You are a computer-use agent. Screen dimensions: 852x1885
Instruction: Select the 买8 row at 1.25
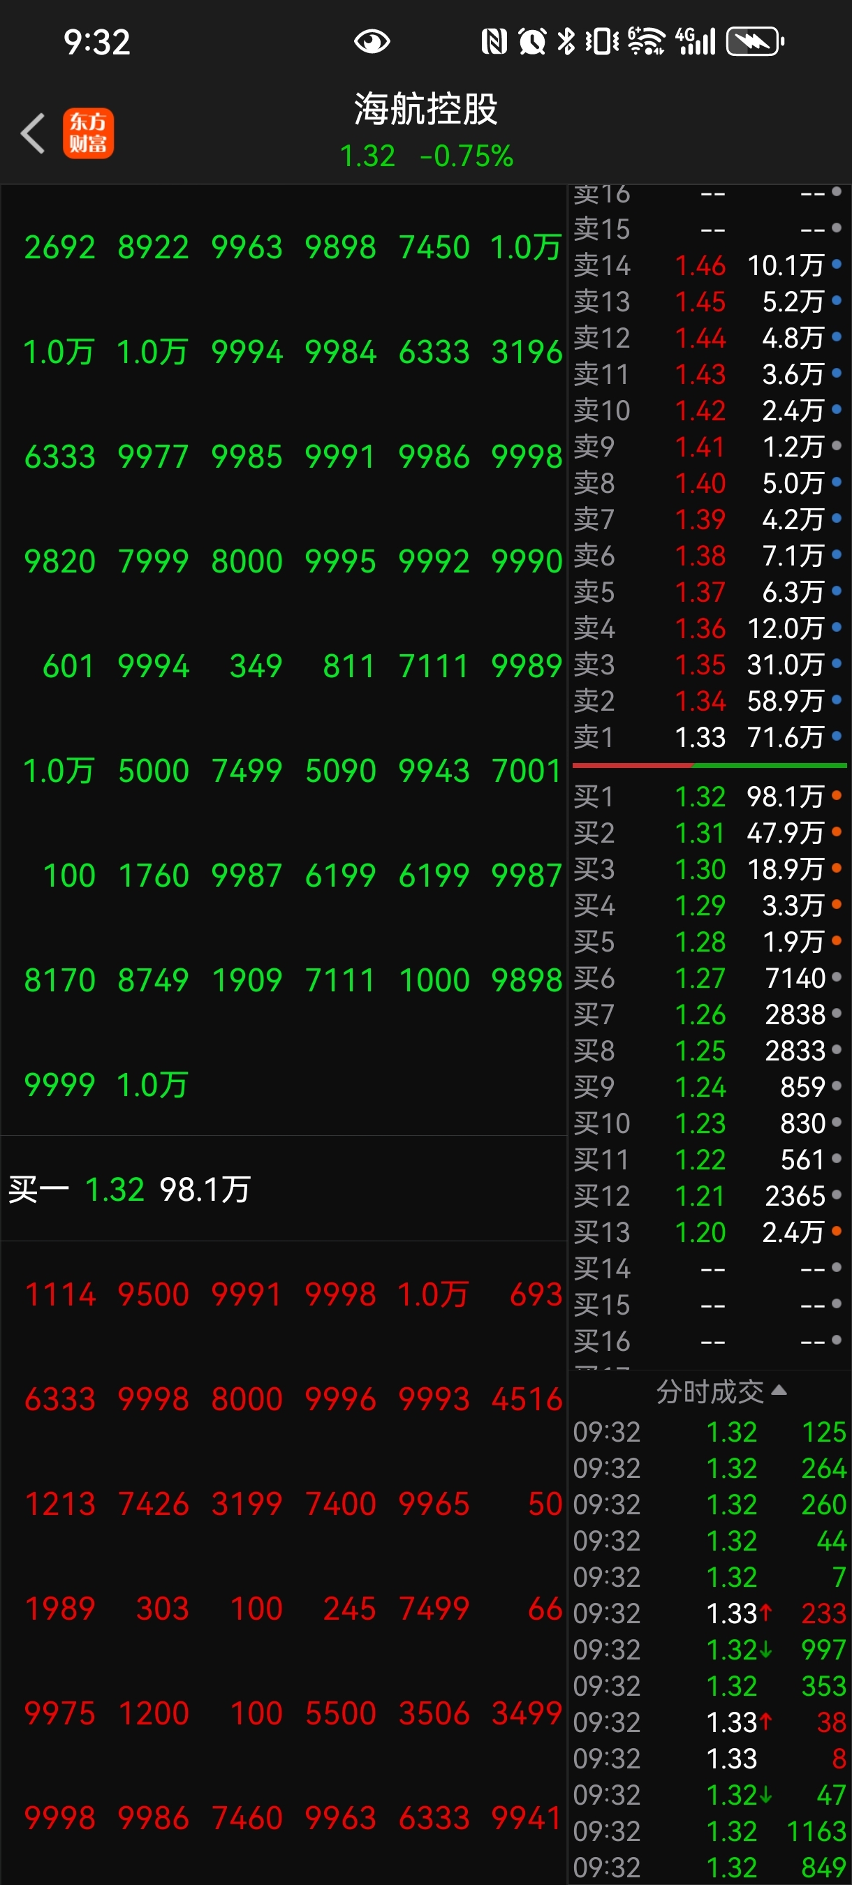[x=710, y=1051]
